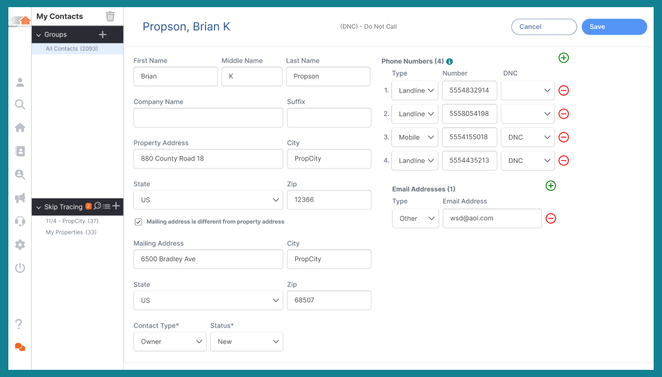
Task: Collapse the Skip Tracing section
Action: coord(39,206)
